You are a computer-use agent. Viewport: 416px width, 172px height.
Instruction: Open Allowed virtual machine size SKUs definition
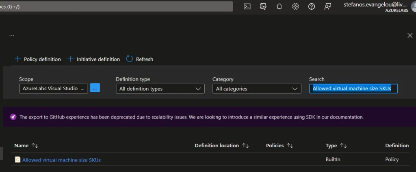[x=62, y=160]
